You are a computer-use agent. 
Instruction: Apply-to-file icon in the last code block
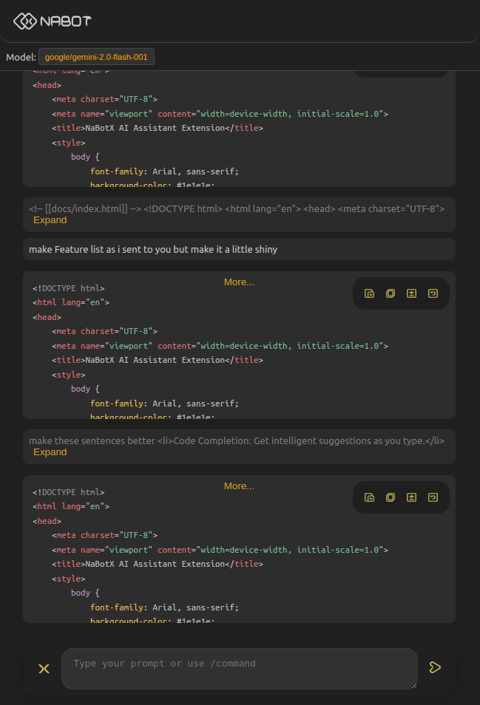click(369, 497)
